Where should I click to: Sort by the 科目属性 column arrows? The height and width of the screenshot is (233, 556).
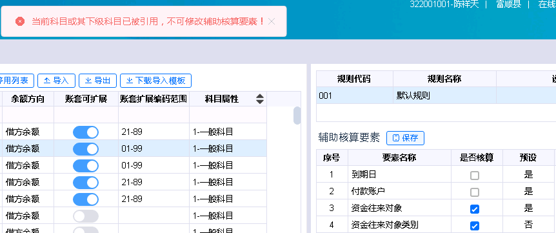(x=260, y=99)
